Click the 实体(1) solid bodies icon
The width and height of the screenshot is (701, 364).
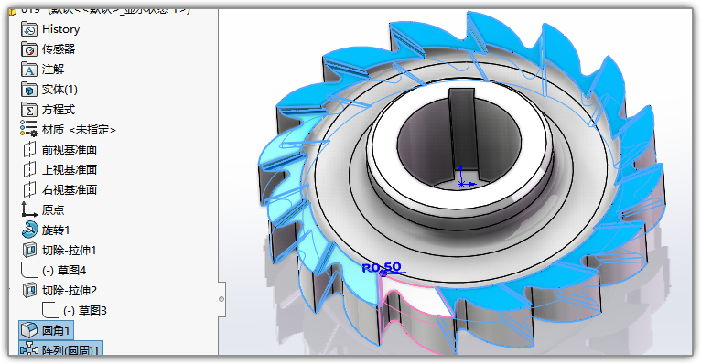(x=29, y=90)
